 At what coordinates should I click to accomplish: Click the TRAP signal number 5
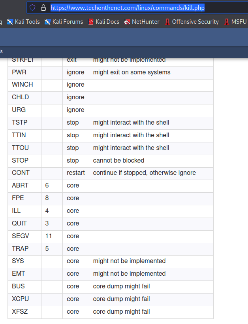47,248
